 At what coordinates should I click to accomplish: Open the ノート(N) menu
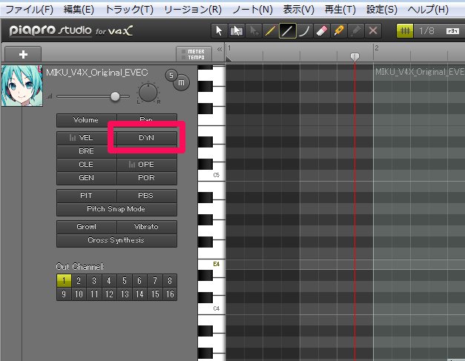click(x=252, y=10)
